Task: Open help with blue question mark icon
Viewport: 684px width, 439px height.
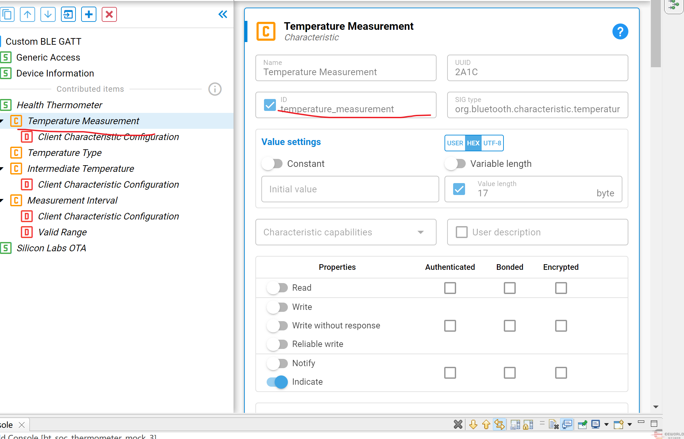Action: [620, 32]
